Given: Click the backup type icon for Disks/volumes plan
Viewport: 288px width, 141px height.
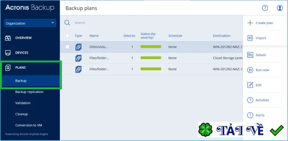Looking at the screenshot, I should pyautogui.click(x=78, y=47).
